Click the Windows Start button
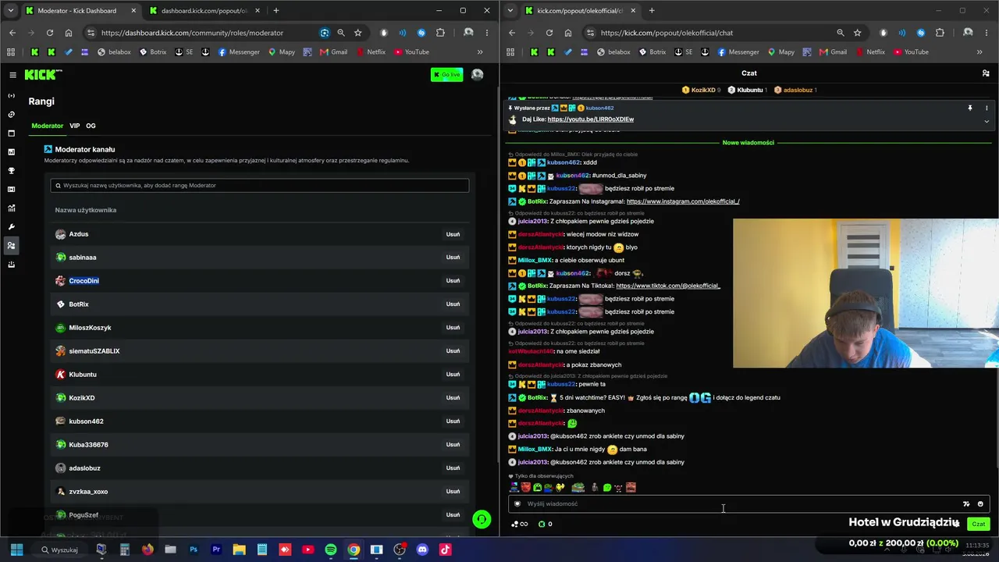 [x=16, y=550]
